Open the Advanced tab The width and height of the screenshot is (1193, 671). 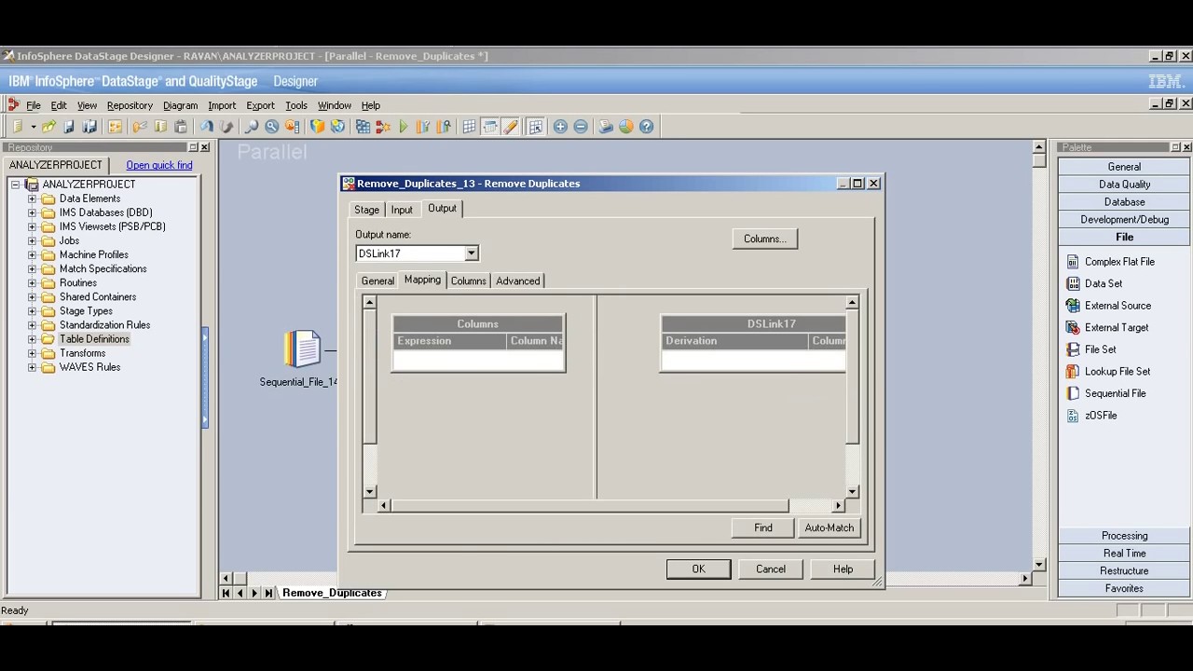[517, 281]
